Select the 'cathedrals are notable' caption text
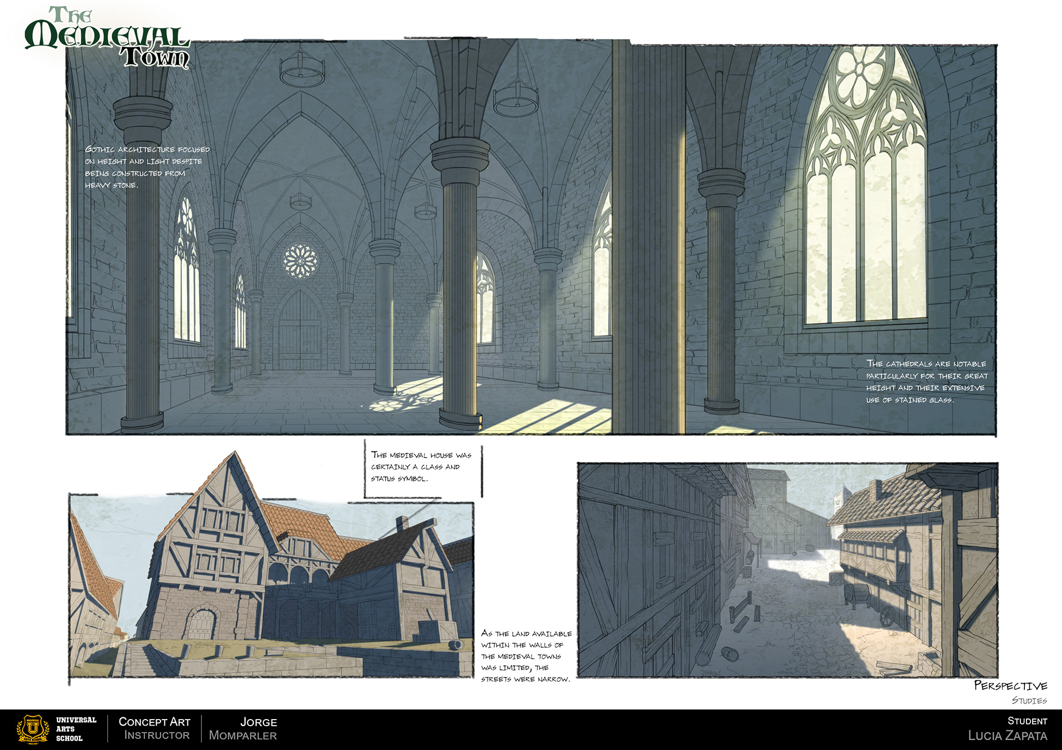 click(x=927, y=381)
